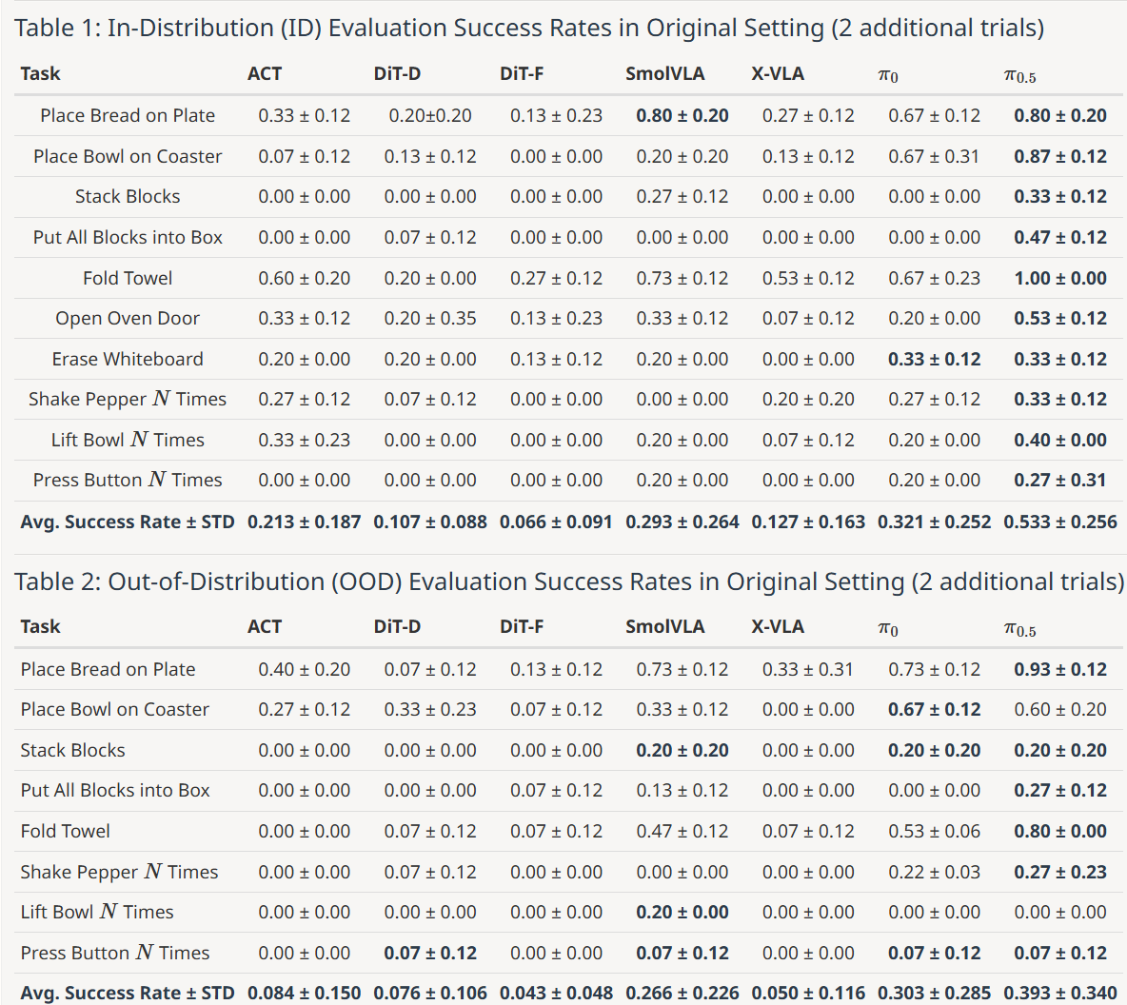Screen dimensions: 1127x1005
Task: Select the 0.93 ± 0.12 Place Bread value
Action: pos(1060,669)
